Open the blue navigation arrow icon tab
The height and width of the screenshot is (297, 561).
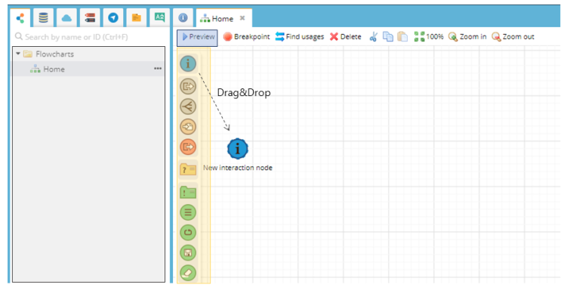(x=113, y=18)
